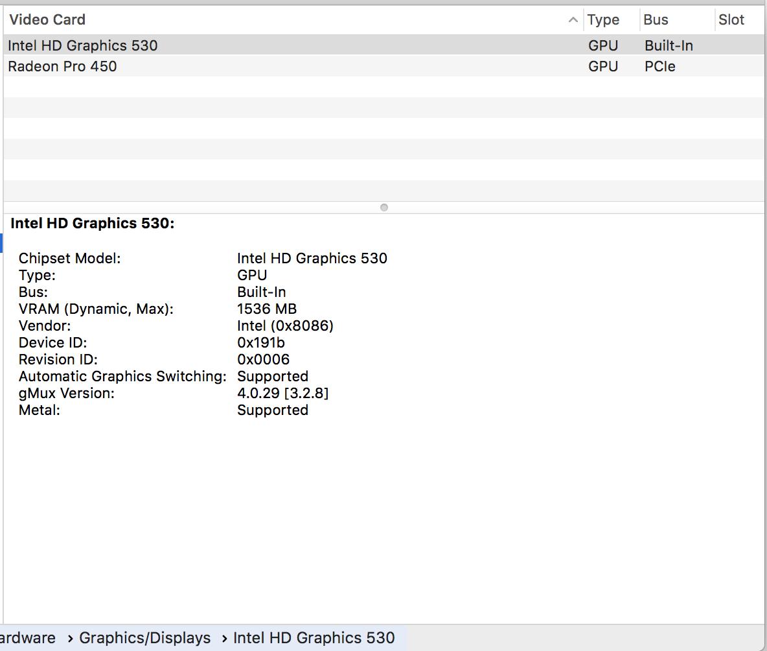
Task: Toggle the sort direction arrow in header
Action: point(573,20)
